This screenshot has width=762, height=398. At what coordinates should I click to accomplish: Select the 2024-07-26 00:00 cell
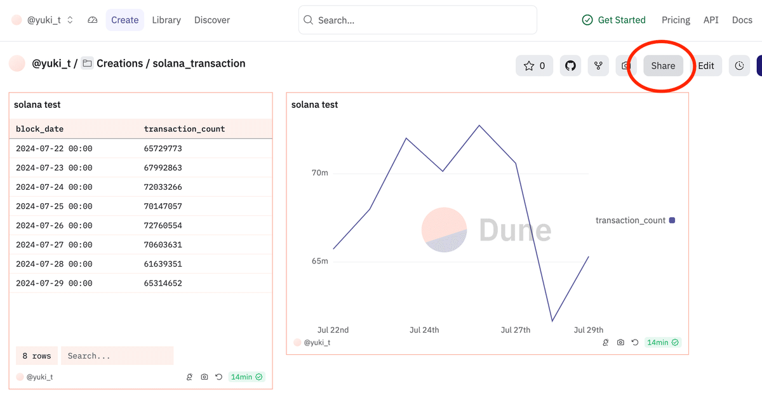(54, 225)
